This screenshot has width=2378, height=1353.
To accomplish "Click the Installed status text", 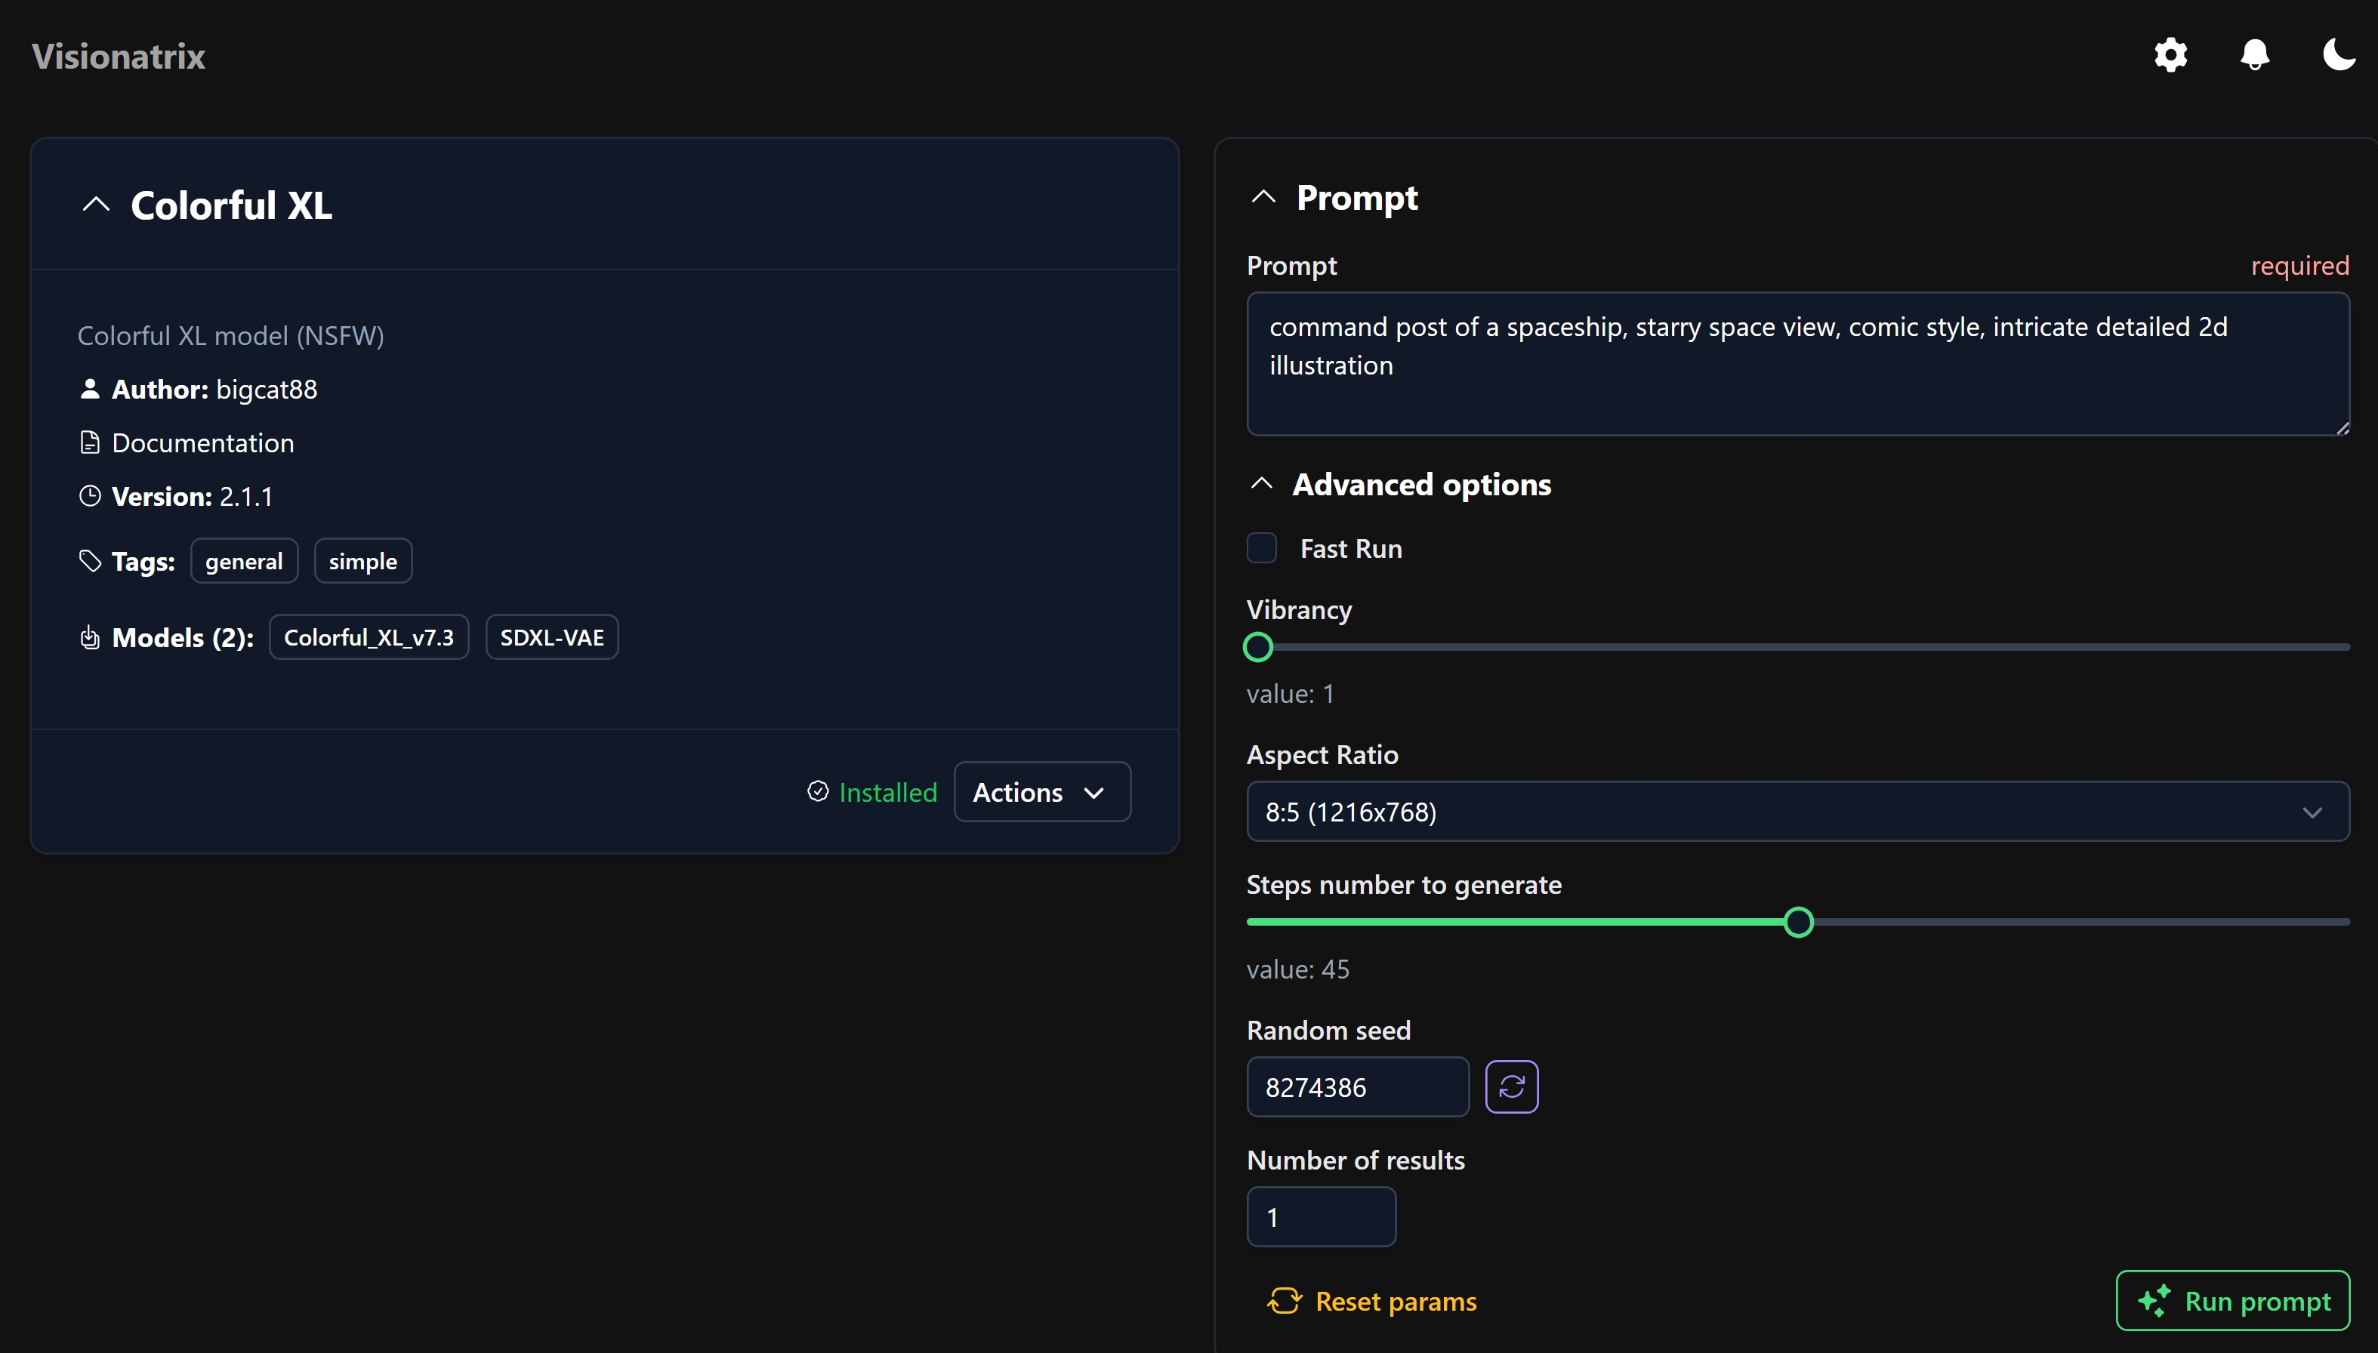I will tap(887, 792).
